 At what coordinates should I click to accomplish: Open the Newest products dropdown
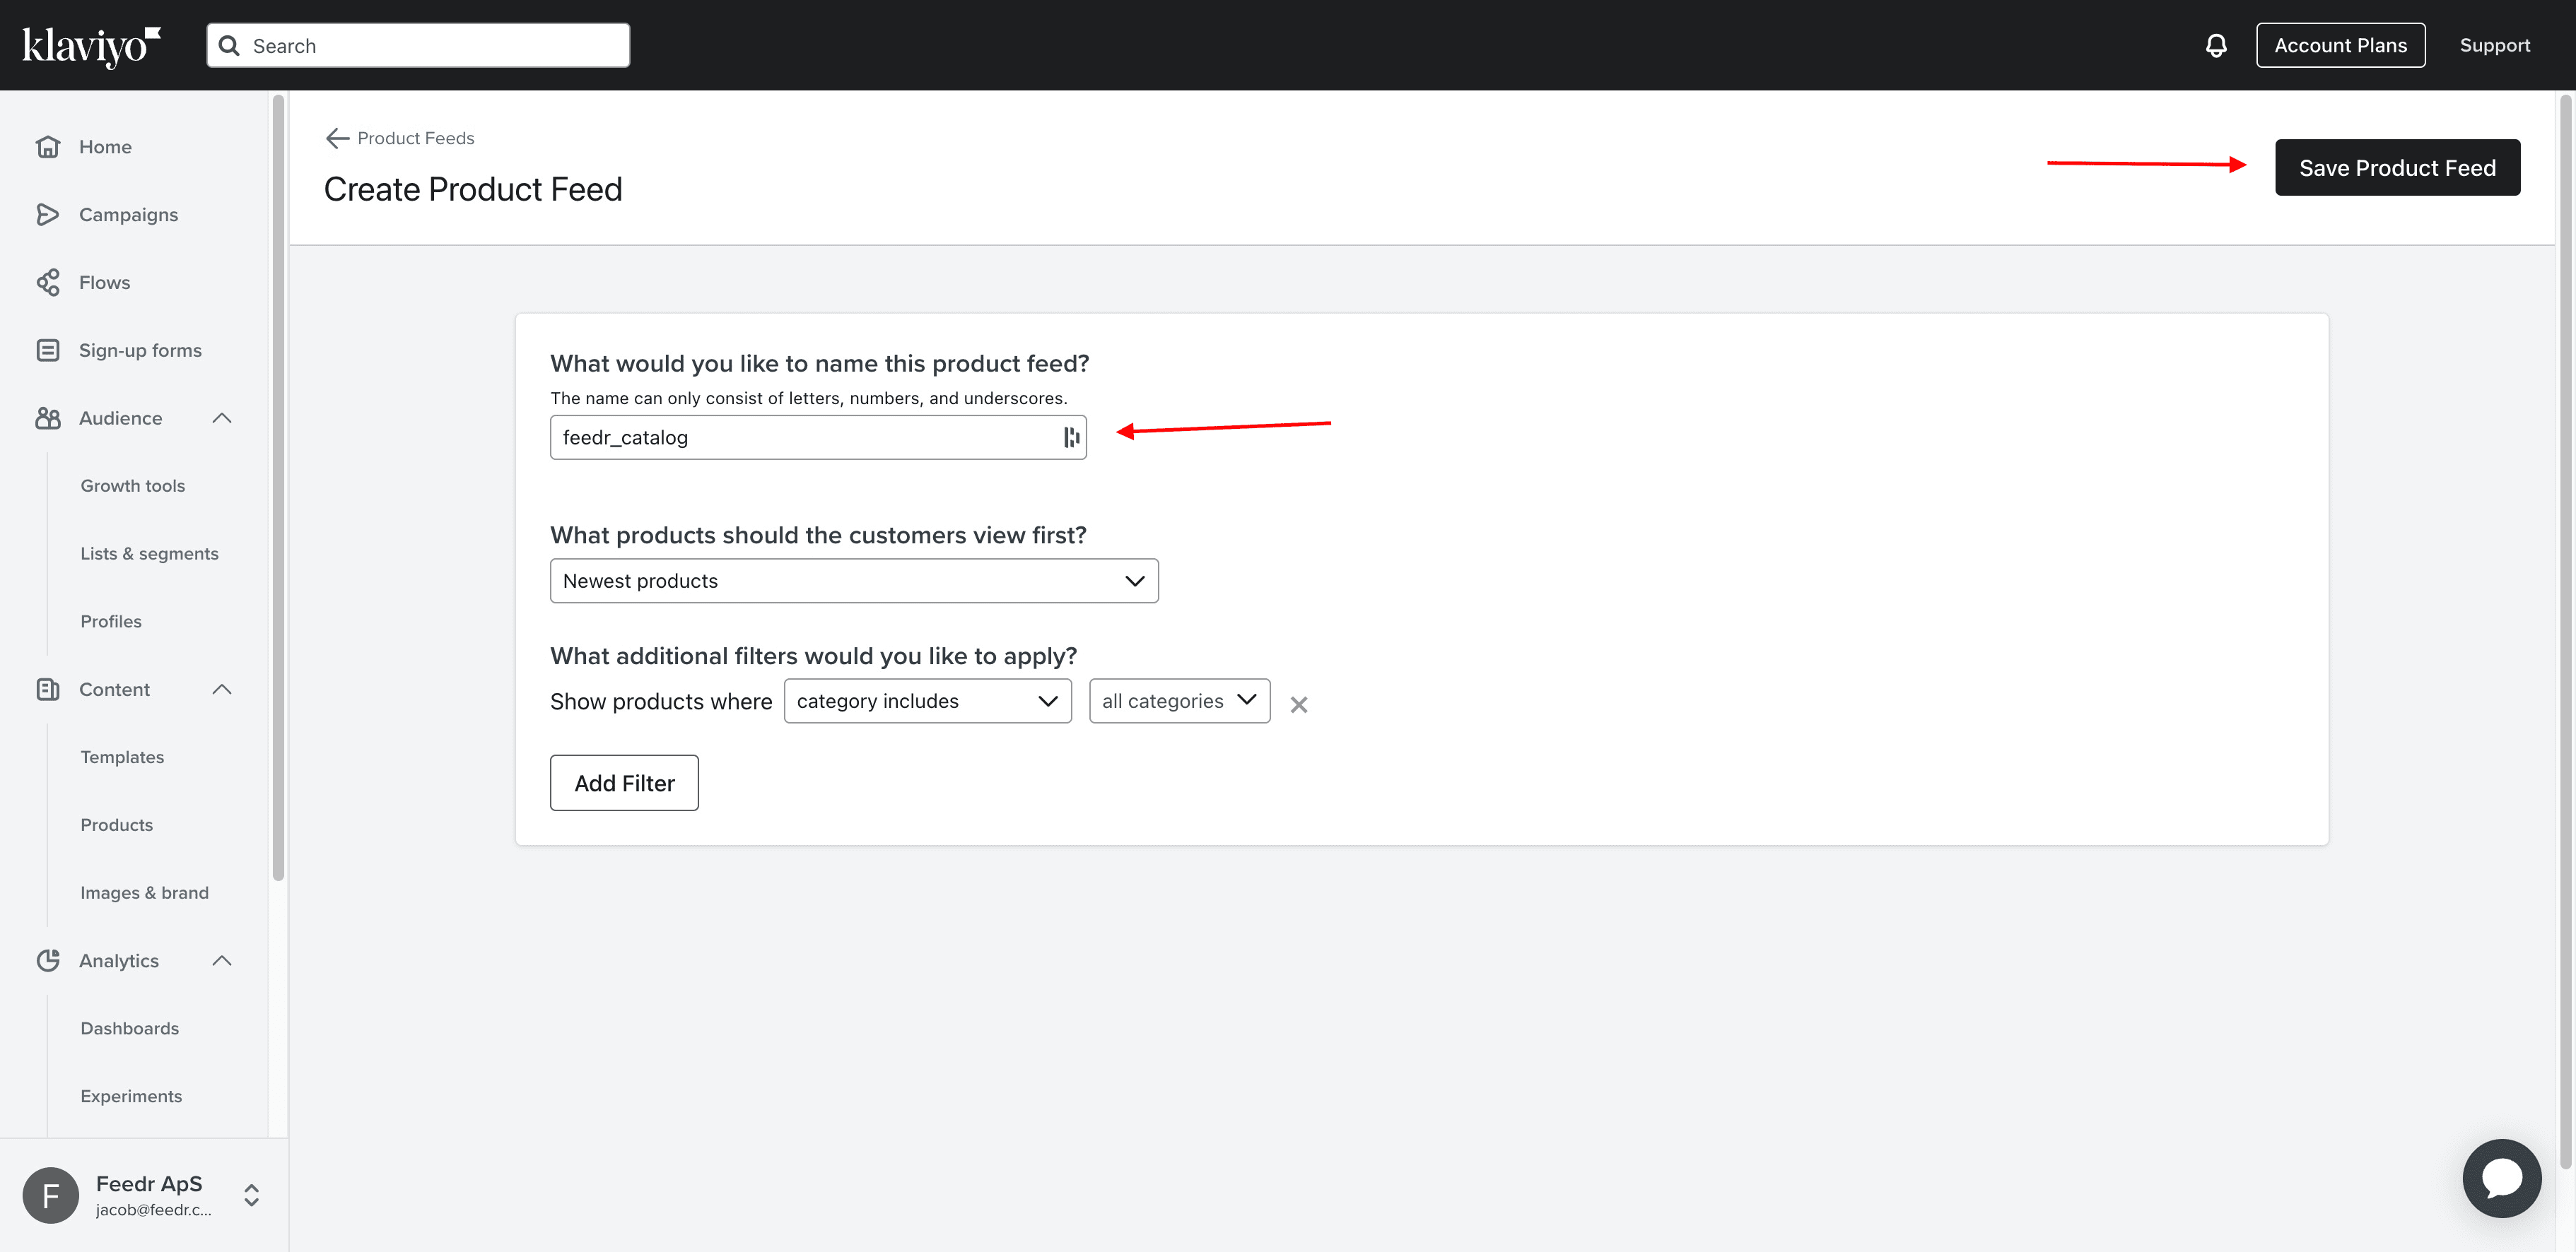tap(853, 579)
